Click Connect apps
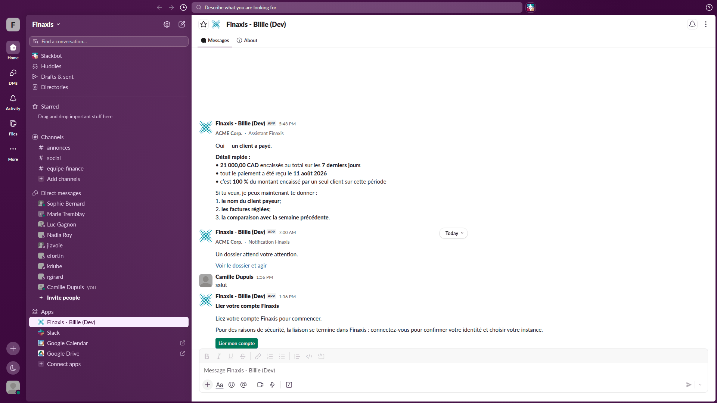The image size is (717, 403). click(x=109, y=364)
